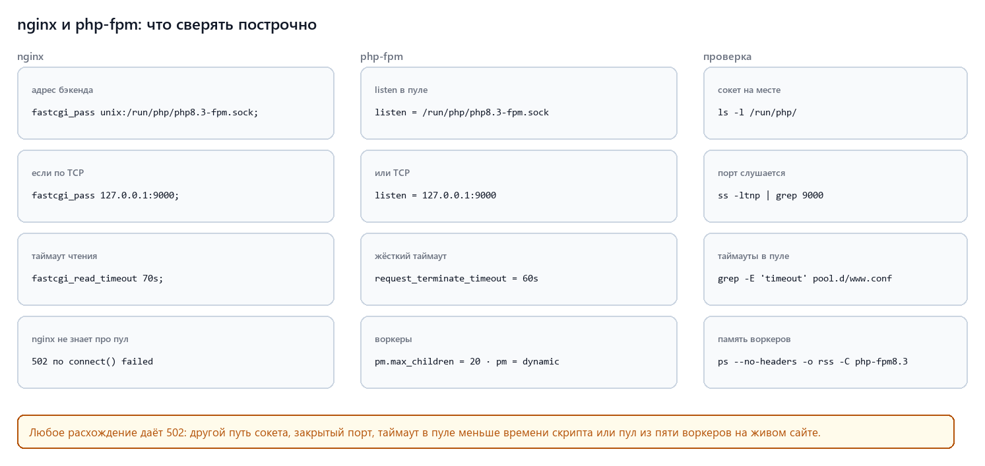Select 'request_terminate_timeout = 60s' code

457,279
